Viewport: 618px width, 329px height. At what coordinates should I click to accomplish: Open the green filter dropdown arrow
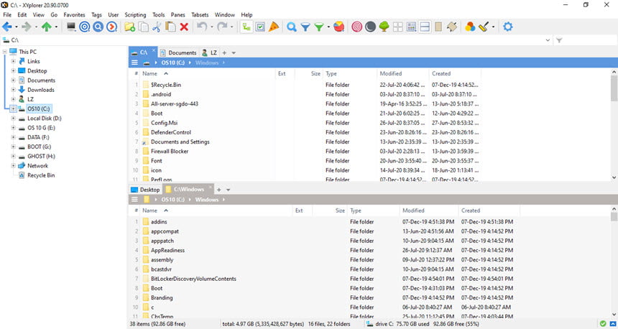tap(328, 27)
